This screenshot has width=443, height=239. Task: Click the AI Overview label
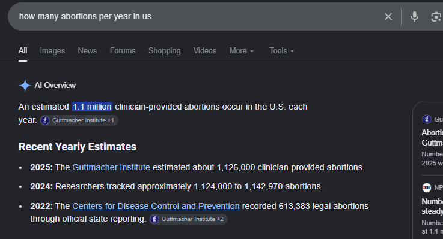55,85
